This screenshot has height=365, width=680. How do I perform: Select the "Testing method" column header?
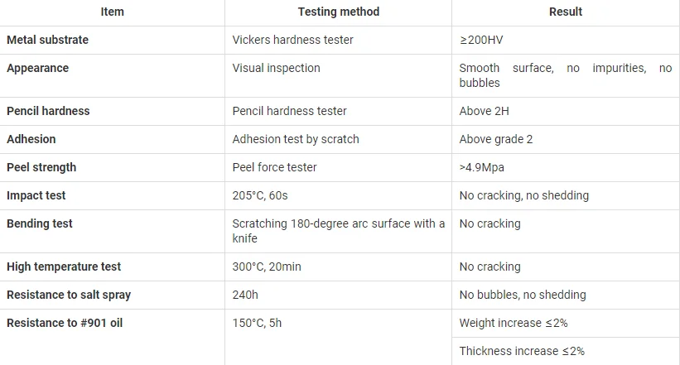click(x=338, y=12)
